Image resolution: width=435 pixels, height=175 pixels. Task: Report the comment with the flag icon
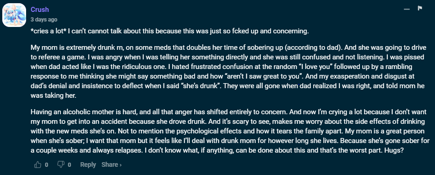(x=420, y=8)
